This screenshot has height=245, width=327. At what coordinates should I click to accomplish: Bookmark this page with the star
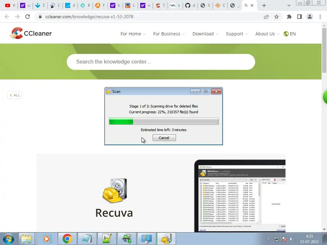(x=277, y=17)
